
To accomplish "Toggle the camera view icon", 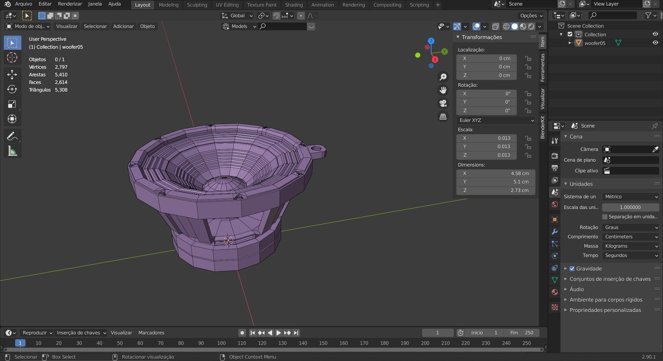I will coord(443,103).
